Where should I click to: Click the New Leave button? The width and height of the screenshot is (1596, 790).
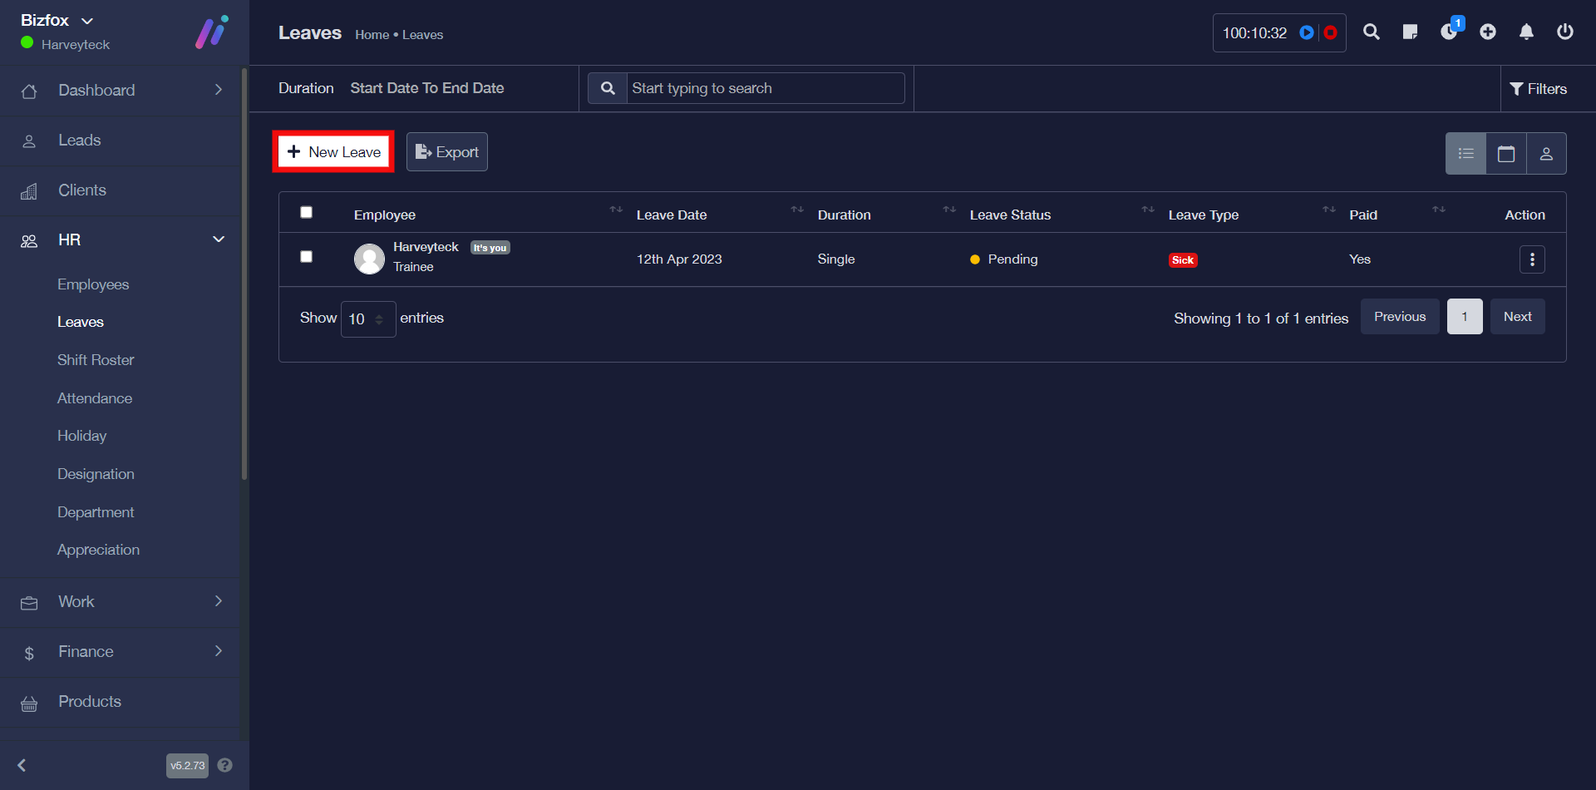(x=333, y=152)
